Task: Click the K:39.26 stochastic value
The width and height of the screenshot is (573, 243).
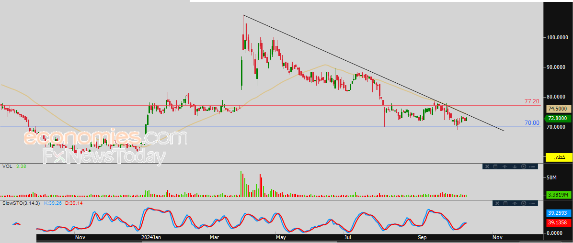Action: 53,203
